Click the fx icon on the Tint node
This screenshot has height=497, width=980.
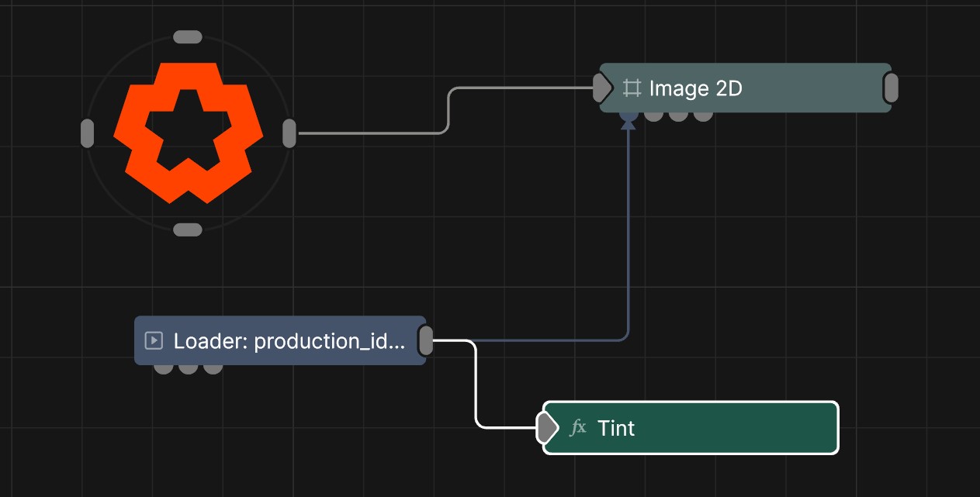(x=578, y=427)
